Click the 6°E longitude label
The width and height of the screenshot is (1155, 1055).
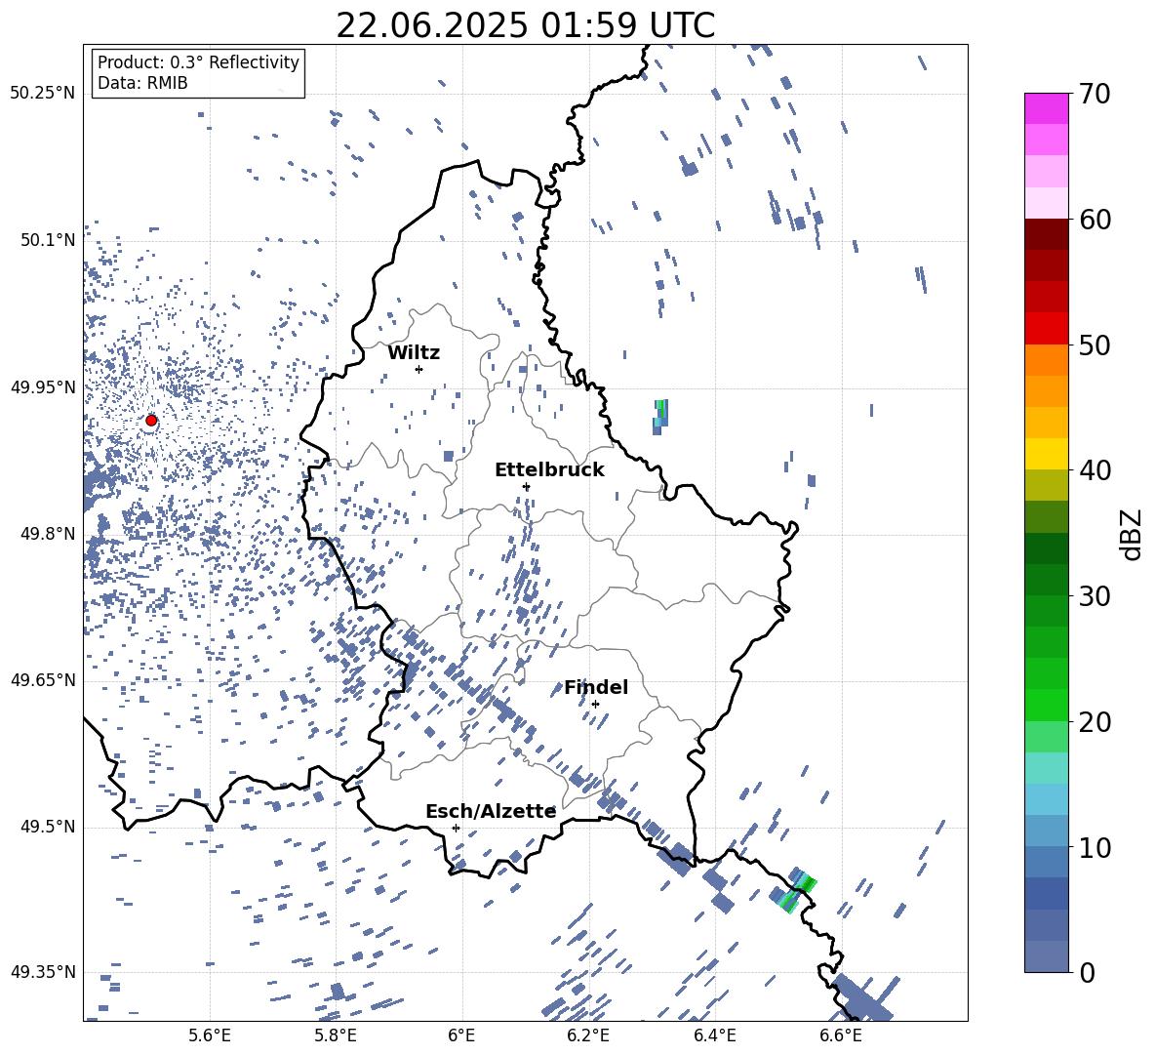click(461, 1035)
